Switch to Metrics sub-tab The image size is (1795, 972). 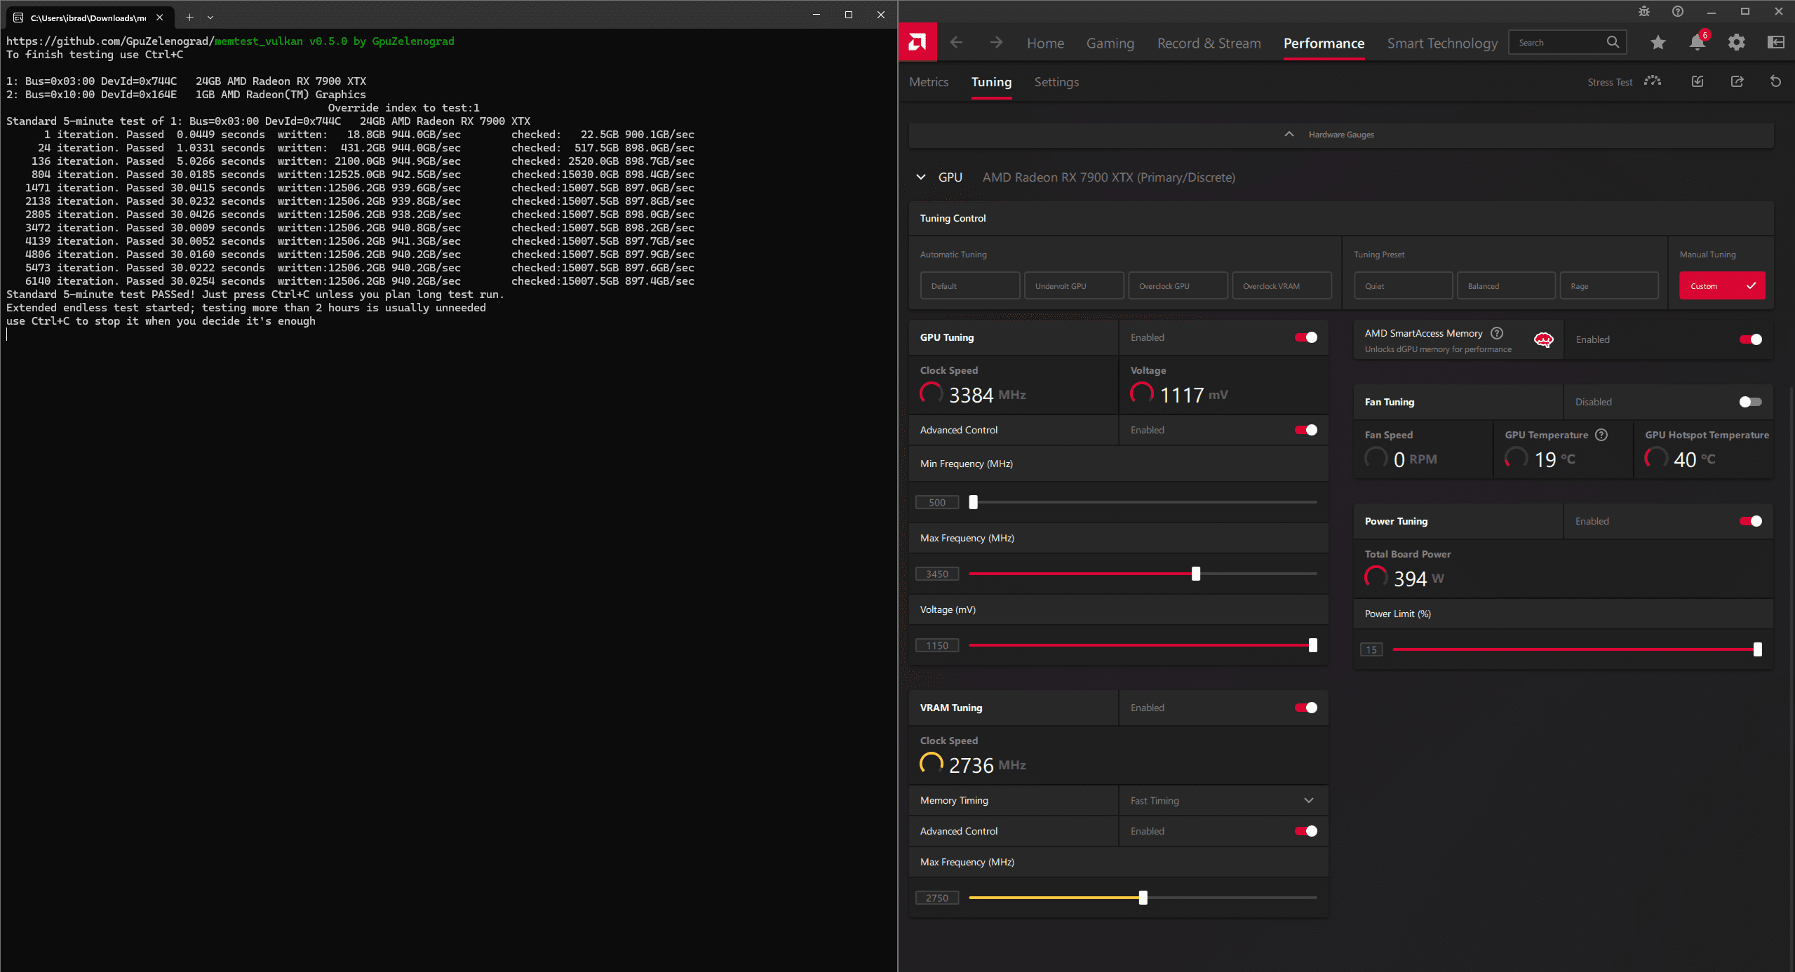point(929,82)
